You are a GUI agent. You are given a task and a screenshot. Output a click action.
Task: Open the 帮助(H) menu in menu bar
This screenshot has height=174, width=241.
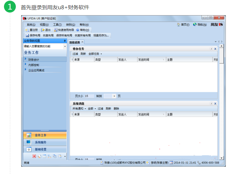[x=84, y=24]
